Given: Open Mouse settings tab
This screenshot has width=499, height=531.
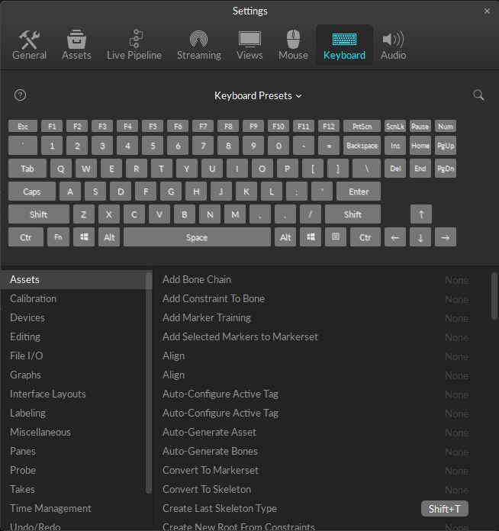Looking at the screenshot, I should [x=293, y=45].
